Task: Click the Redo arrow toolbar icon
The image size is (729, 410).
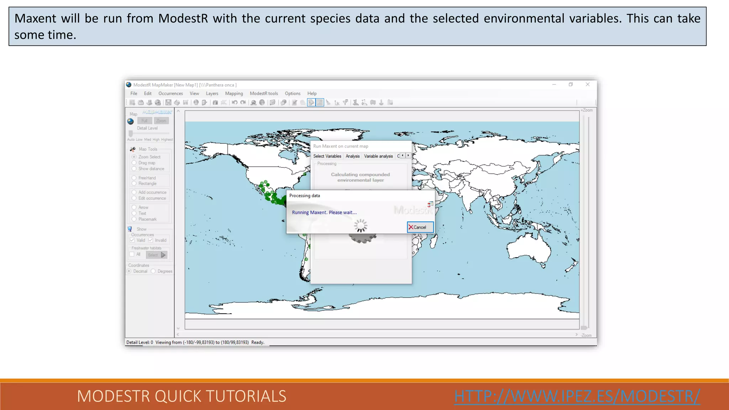Action: click(243, 102)
